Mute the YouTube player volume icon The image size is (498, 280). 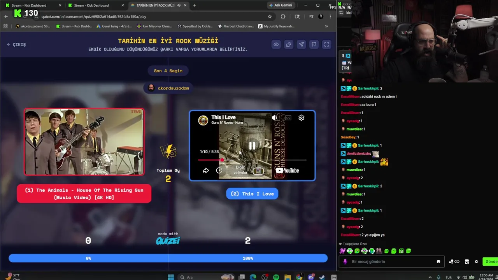tap(275, 117)
